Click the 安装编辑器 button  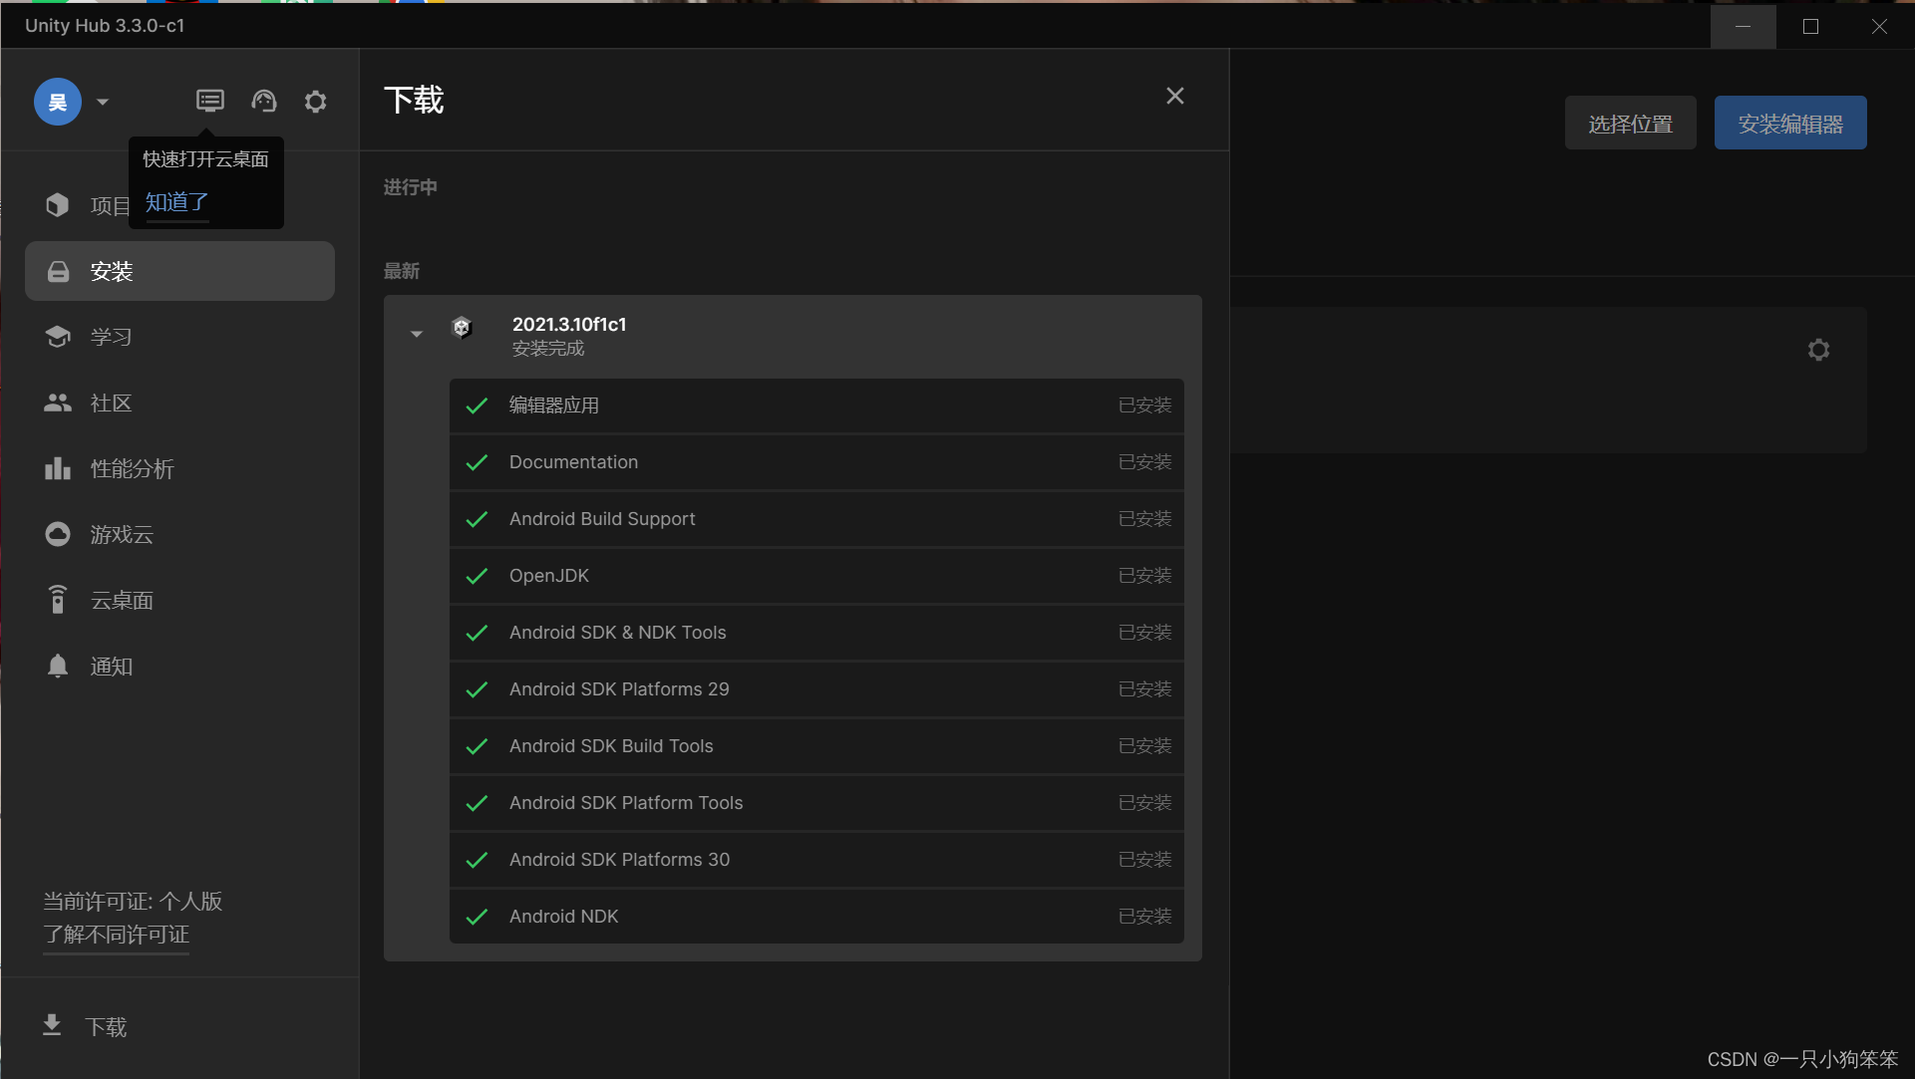click(1790, 124)
